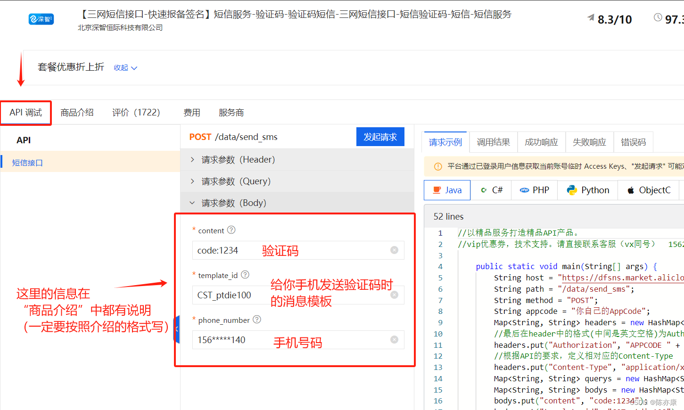Image resolution: width=684 pixels, height=410 pixels.
Task: Click the clock icon beside 97
Action: [x=658, y=17]
